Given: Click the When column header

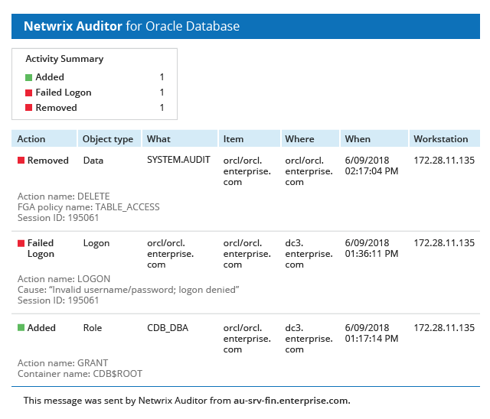Looking at the screenshot, I should tap(374, 138).
